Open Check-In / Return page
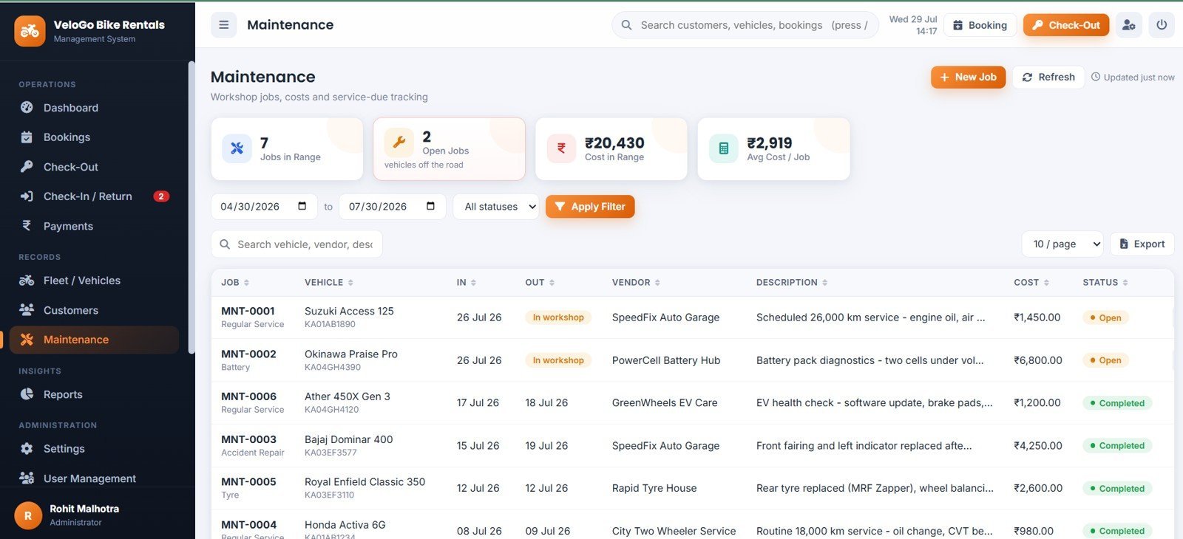1183x539 pixels. (95, 196)
